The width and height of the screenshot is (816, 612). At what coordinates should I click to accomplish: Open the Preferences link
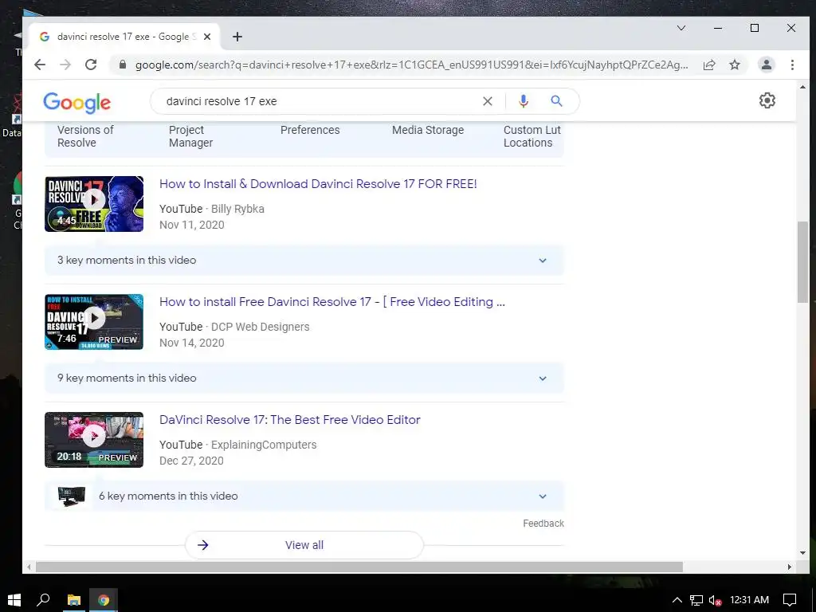310,130
